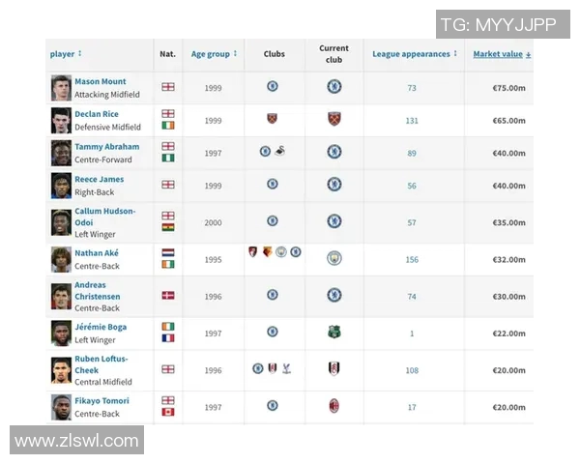Click Fikayo Tomori's AC Milan current club crest
This screenshot has width=580, height=464.
pyautogui.click(x=333, y=406)
